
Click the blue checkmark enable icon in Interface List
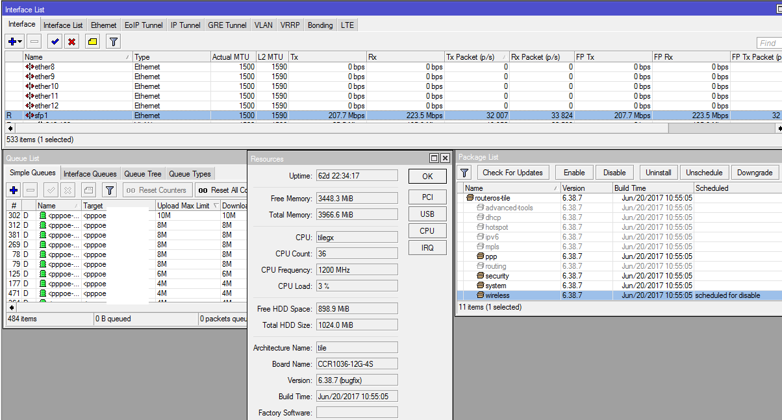coord(55,42)
